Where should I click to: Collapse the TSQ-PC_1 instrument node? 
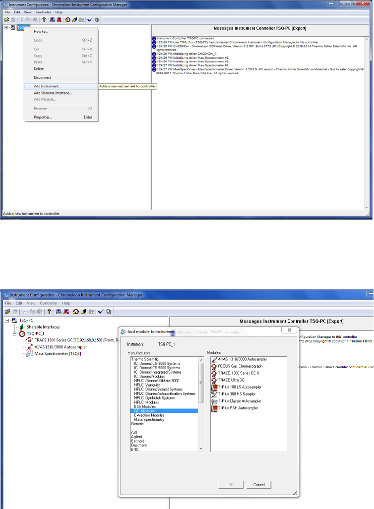click(x=14, y=334)
